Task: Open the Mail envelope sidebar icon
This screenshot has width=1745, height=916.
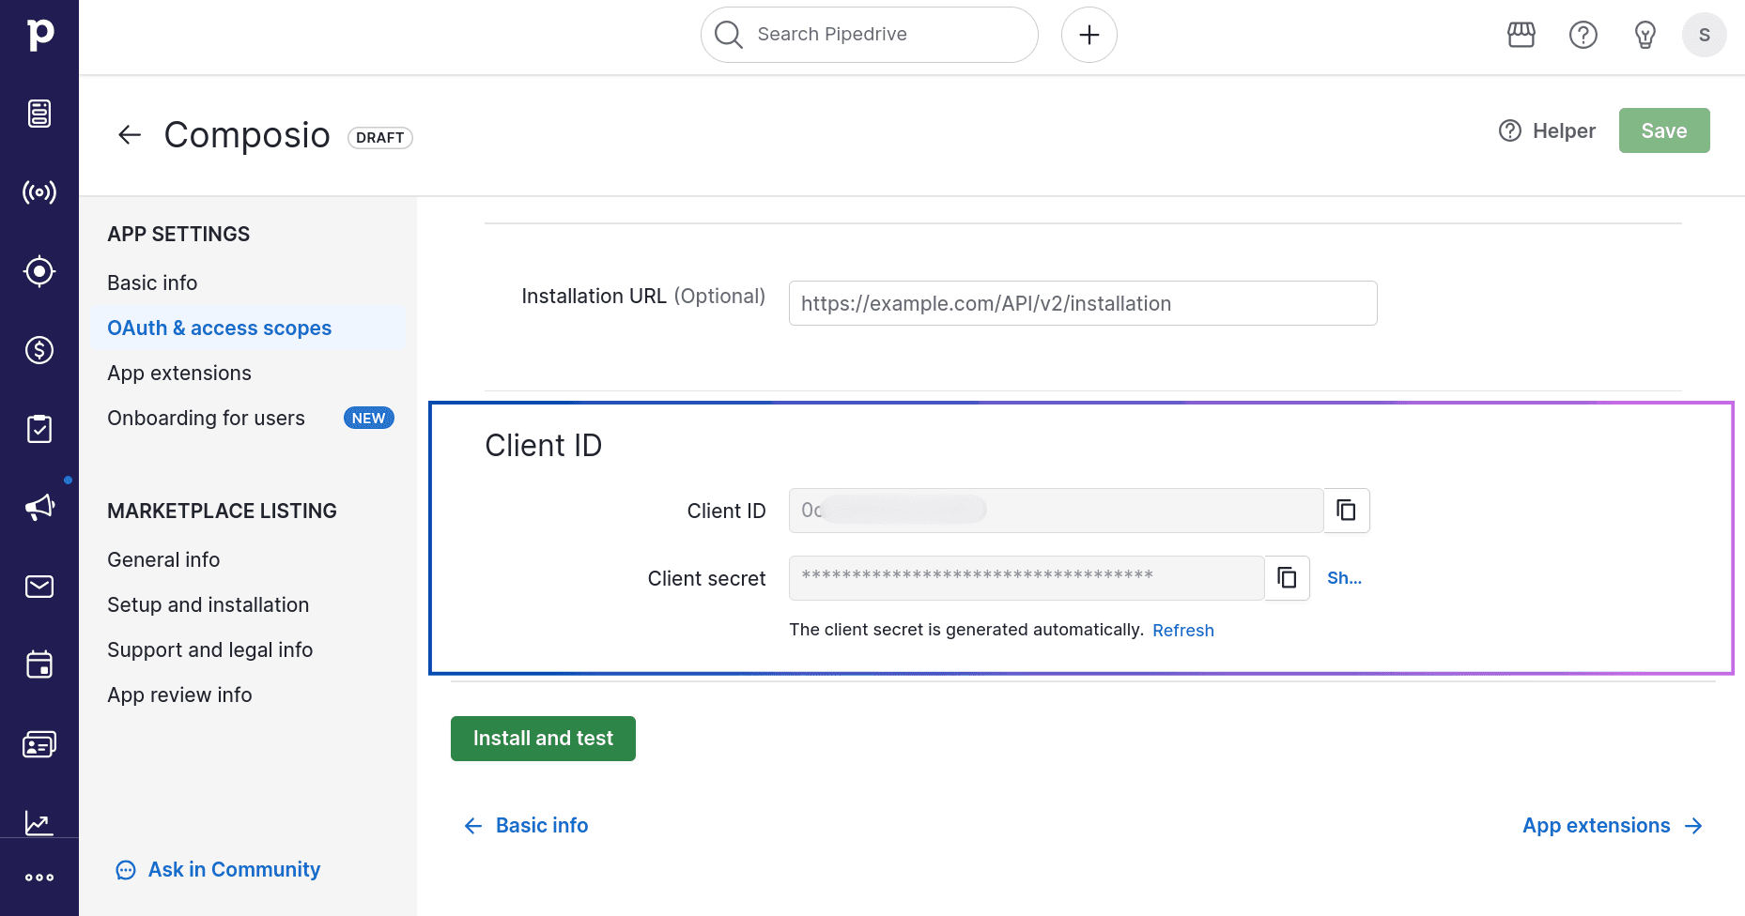Action: [x=39, y=587]
